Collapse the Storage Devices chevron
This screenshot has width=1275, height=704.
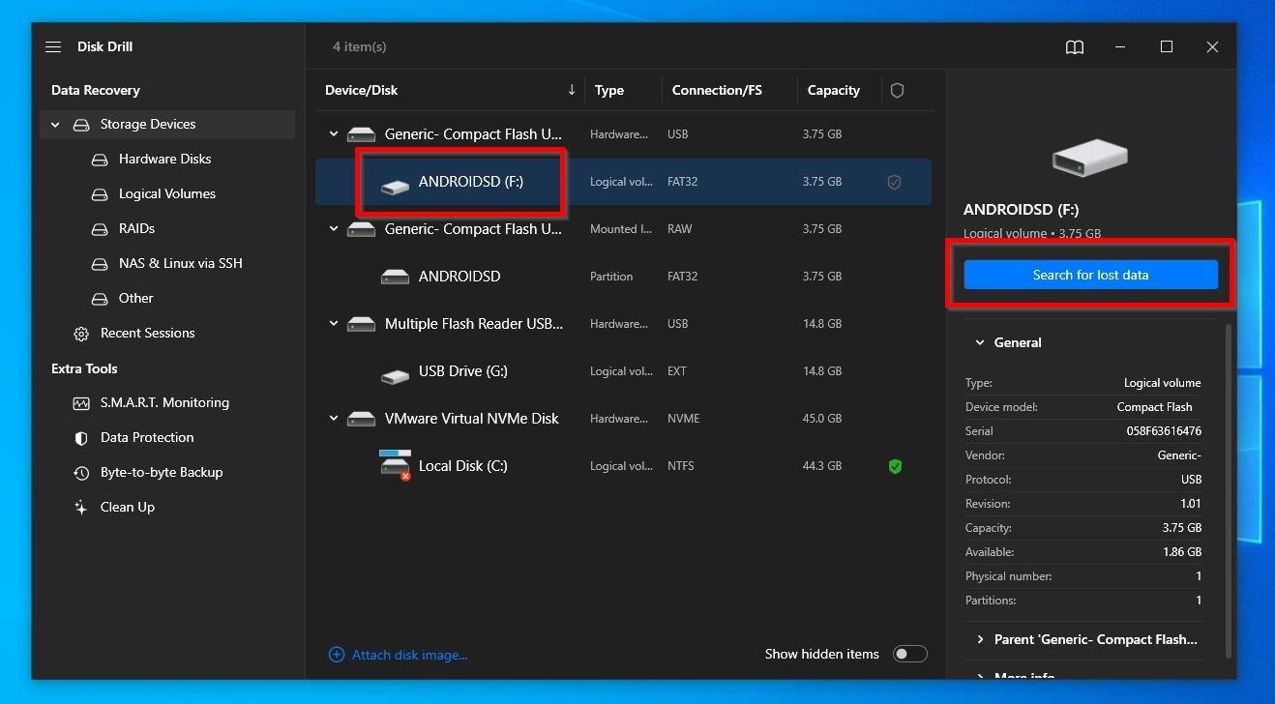(55, 125)
